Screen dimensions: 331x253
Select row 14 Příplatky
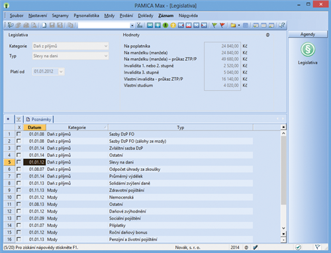click(x=128, y=225)
